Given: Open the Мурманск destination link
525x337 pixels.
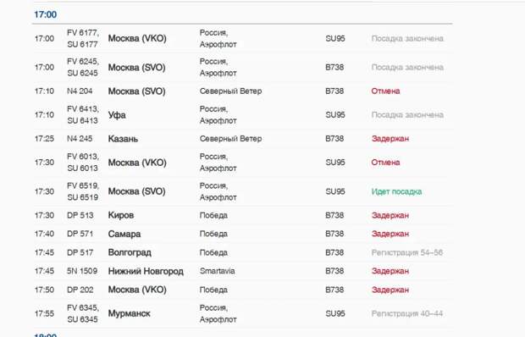Looking at the screenshot, I should [x=129, y=313].
